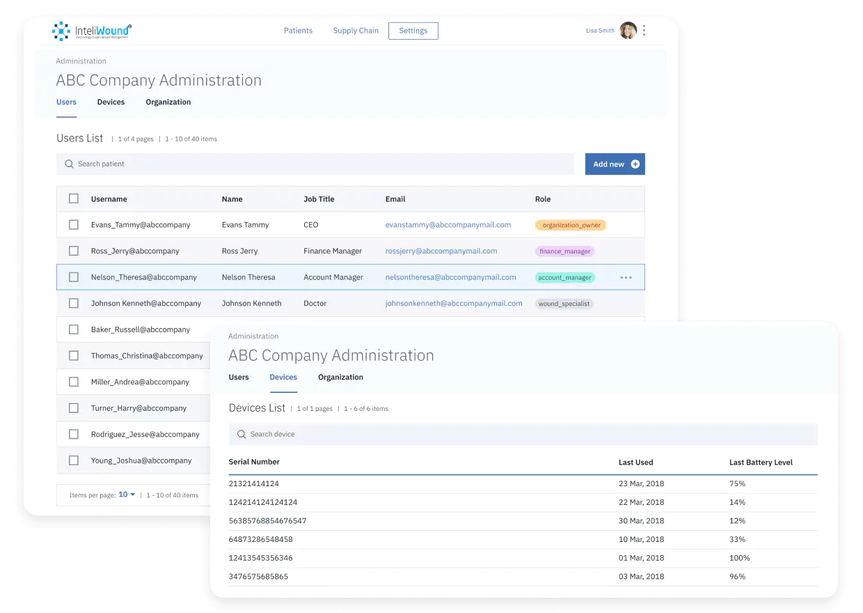863x613 pixels.
Task: Select the Johnson Kenneth@abccompany checkbox
Action: (x=74, y=303)
